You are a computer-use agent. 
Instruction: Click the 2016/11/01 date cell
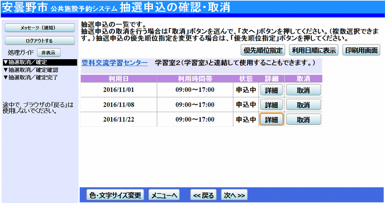[118, 90]
